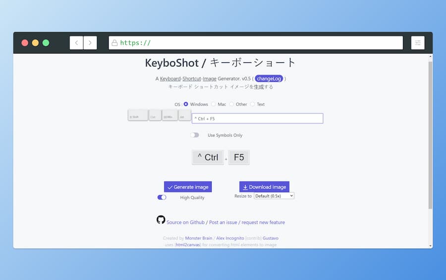
Task: Go back with the browser back arrow
Action: pos(76,43)
